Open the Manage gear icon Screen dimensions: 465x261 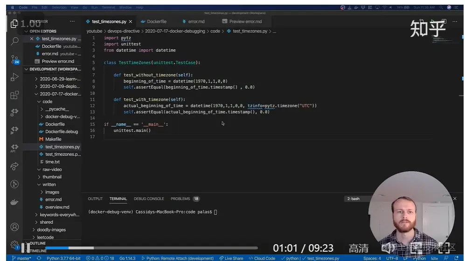pos(14,245)
